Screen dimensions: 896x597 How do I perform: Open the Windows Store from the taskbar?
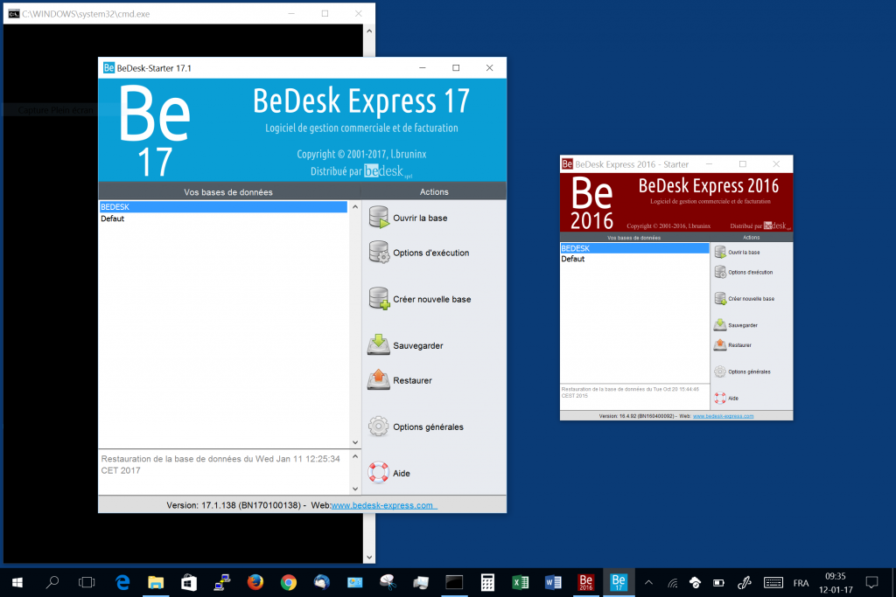pos(189,582)
